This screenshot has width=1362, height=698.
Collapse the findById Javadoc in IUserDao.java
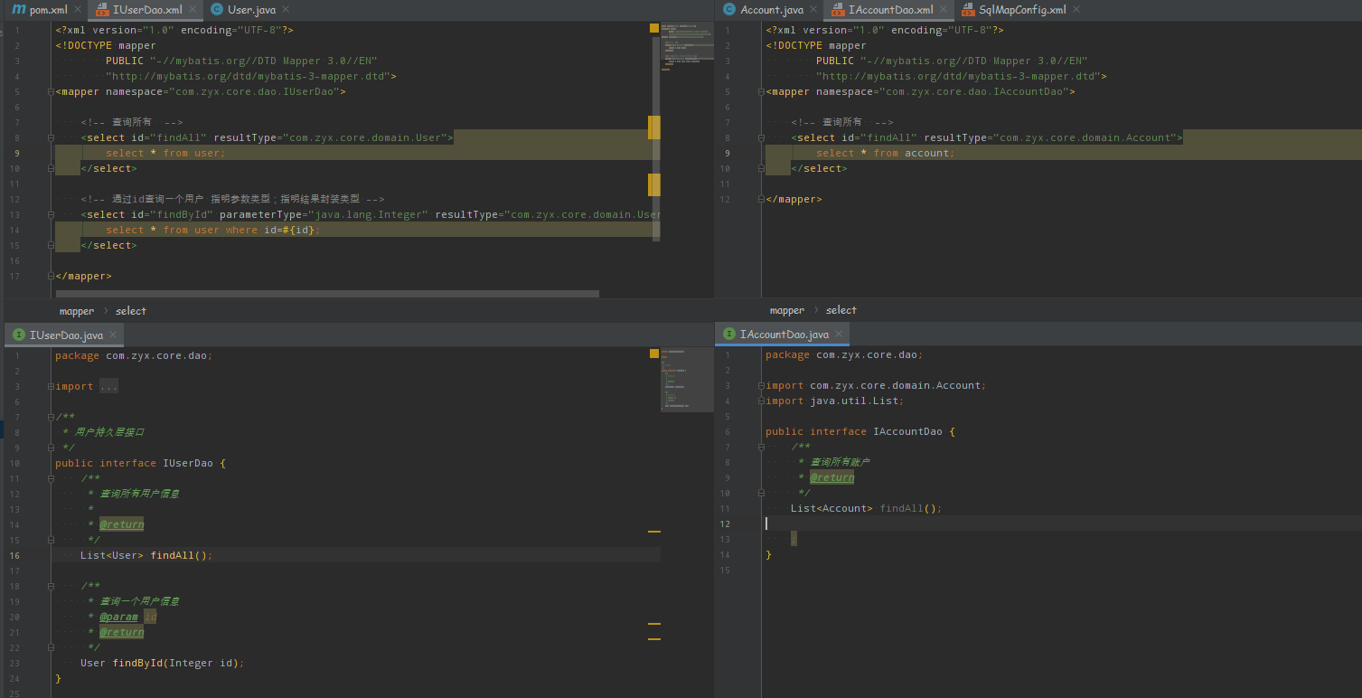[x=50, y=586]
